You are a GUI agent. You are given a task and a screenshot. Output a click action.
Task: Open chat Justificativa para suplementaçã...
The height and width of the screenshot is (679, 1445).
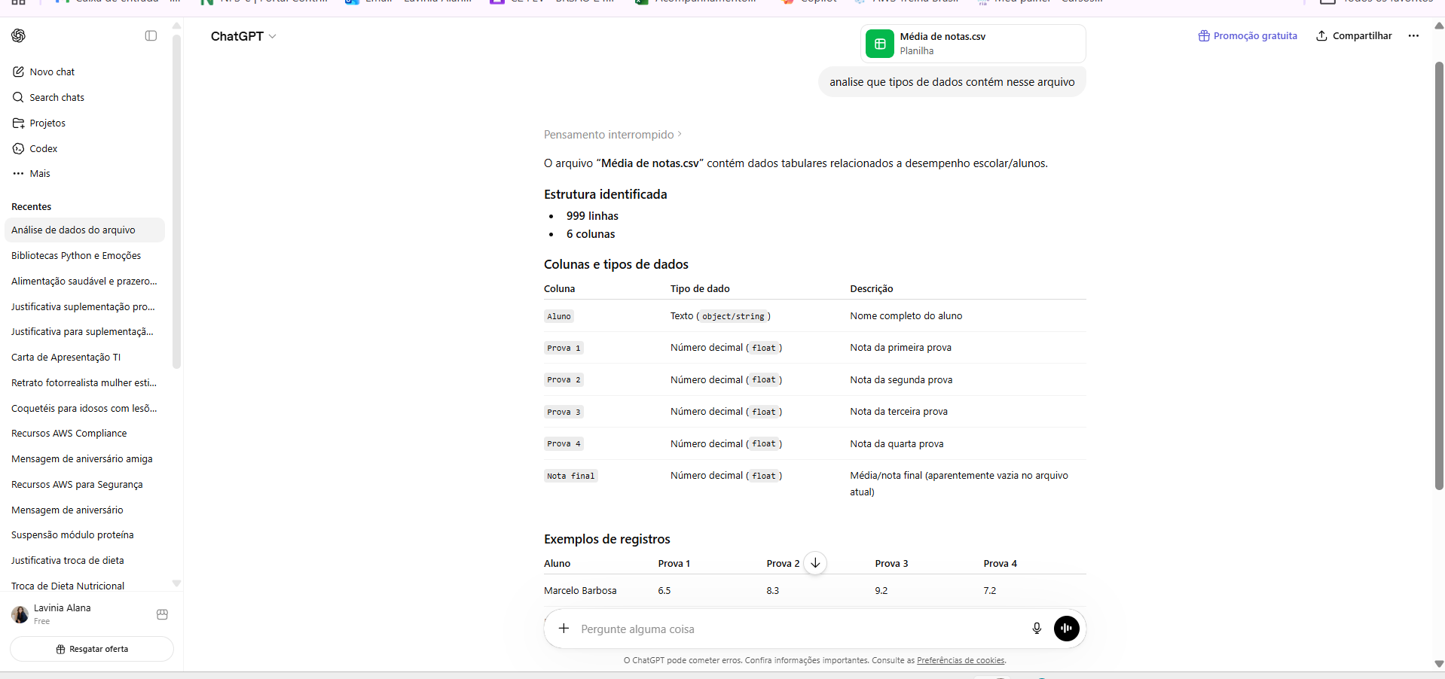[x=84, y=332]
